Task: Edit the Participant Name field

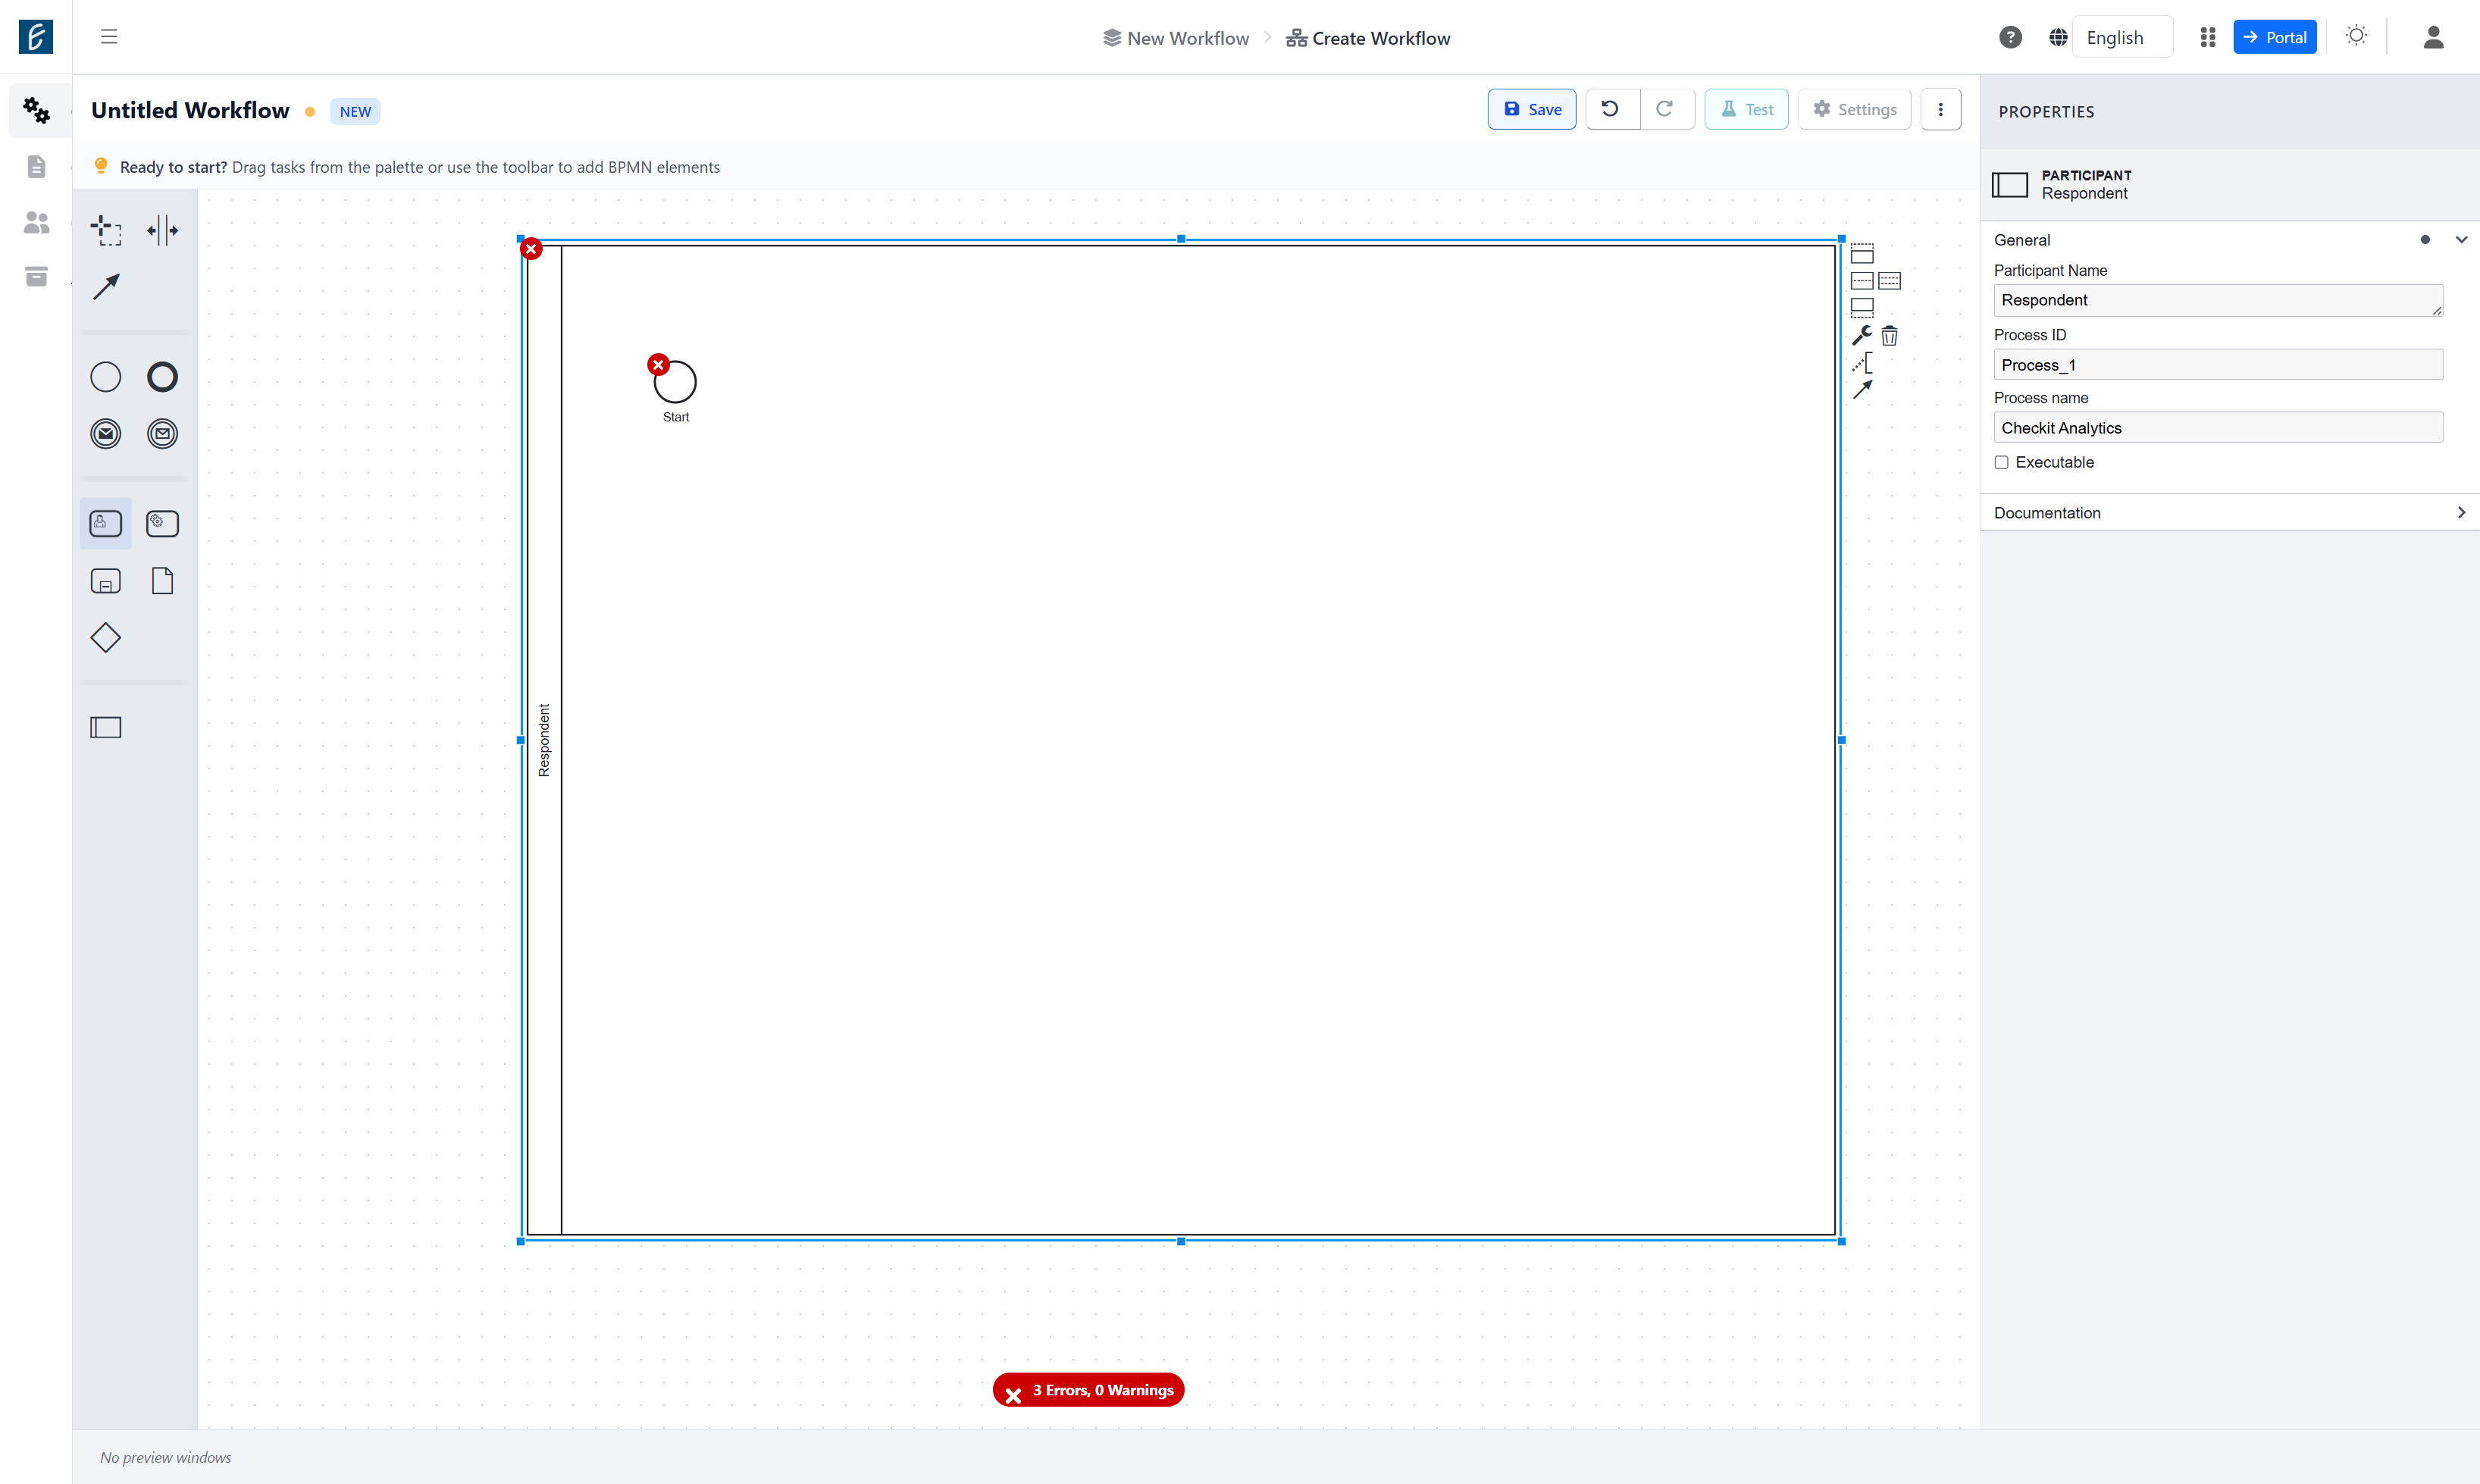Action: coord(2218,300)
